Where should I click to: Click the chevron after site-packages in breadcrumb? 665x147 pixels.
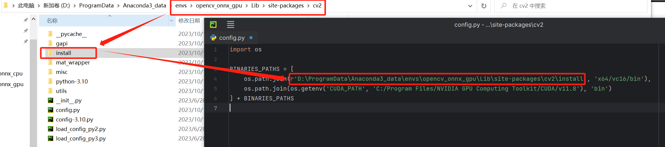(308, 6)
